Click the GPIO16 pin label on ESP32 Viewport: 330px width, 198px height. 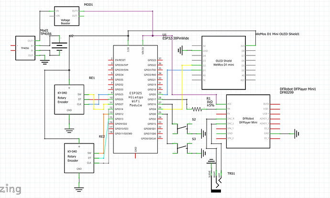pyautogui.click(x=152, y=104)
